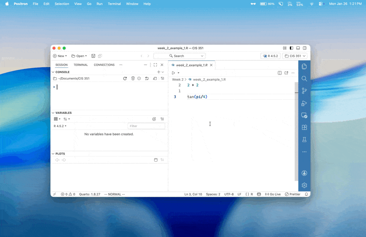Open the Terminal menu in menu bar

(x=114, y=4)
